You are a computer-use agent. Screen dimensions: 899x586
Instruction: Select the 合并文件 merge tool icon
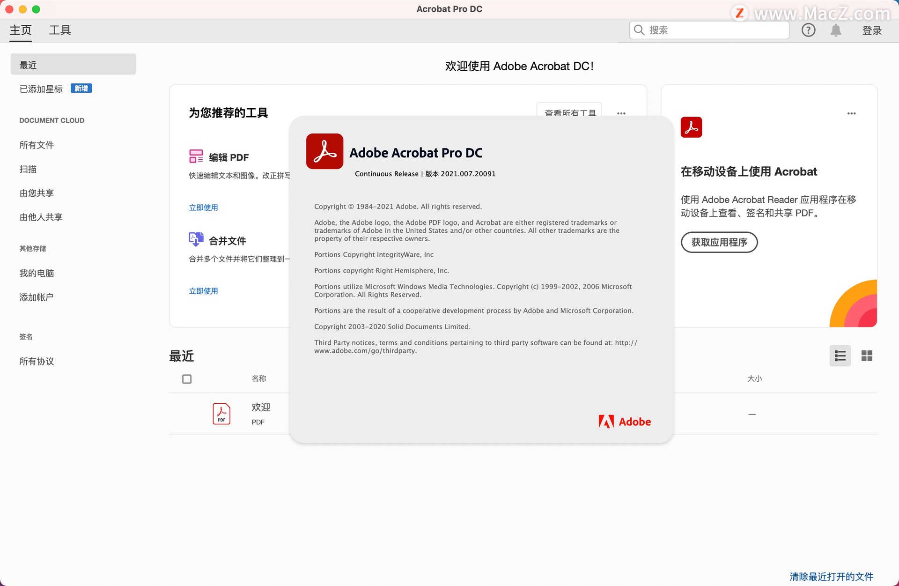(196, 239)
